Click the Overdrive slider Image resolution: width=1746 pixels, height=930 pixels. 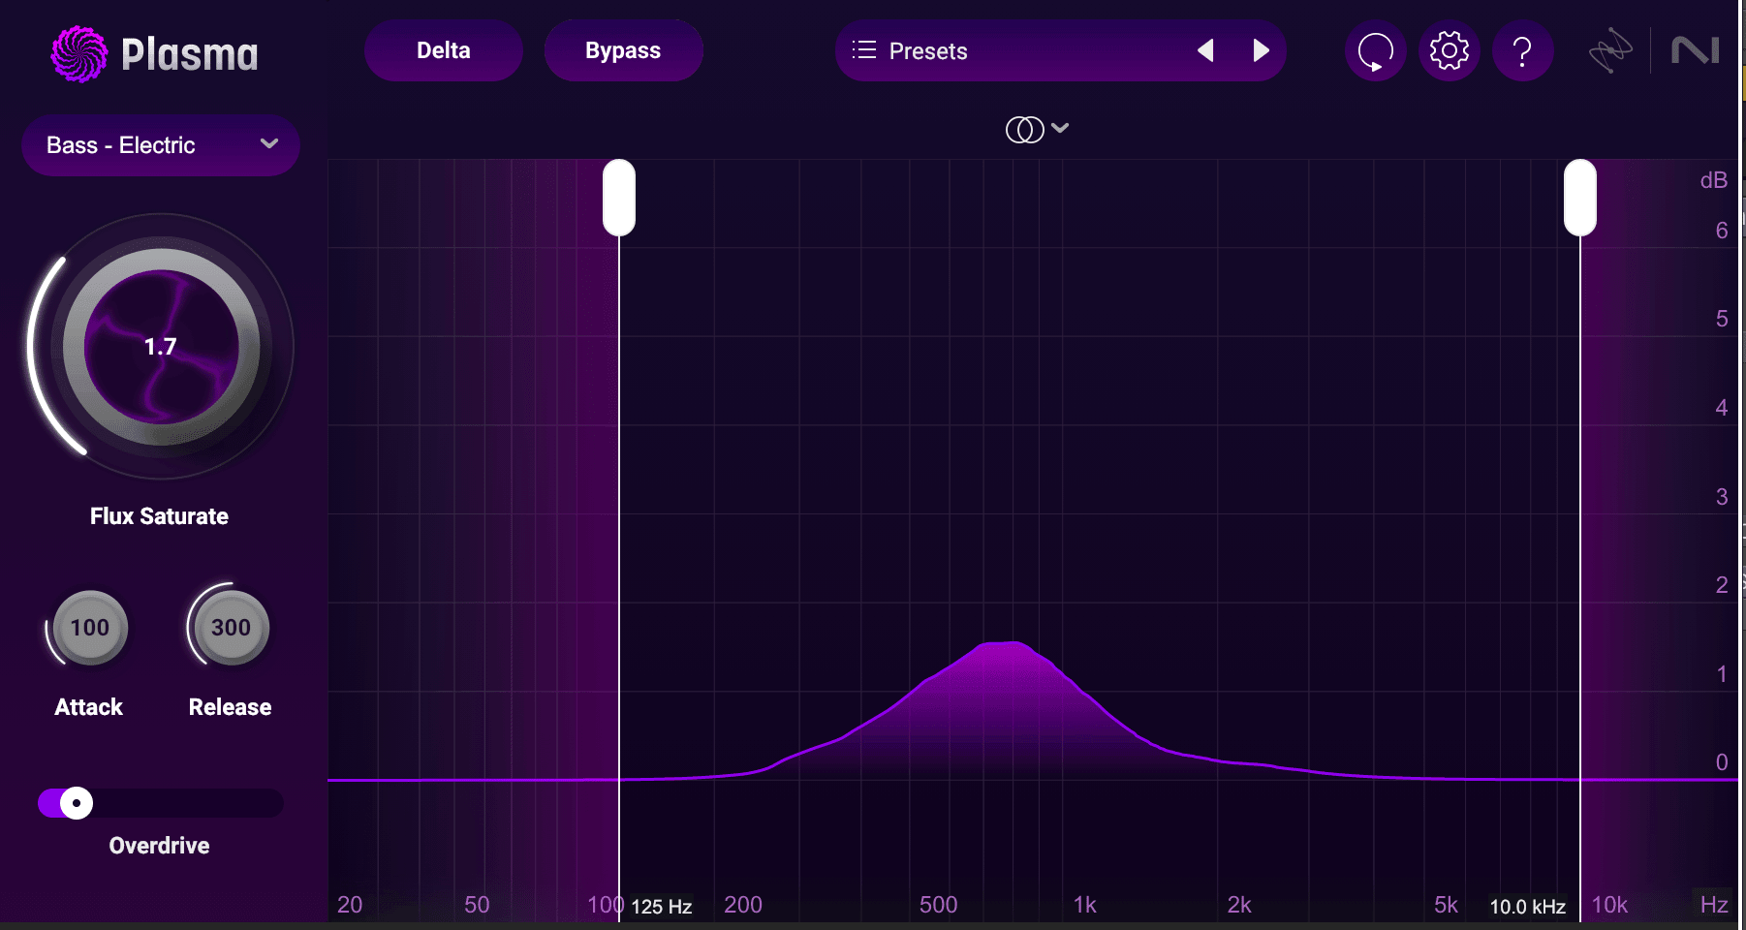coord(161,803)
